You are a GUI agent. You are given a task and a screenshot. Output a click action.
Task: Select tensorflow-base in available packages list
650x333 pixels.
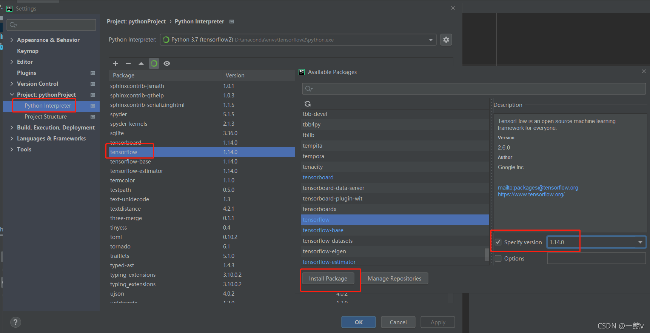(395, 230)
